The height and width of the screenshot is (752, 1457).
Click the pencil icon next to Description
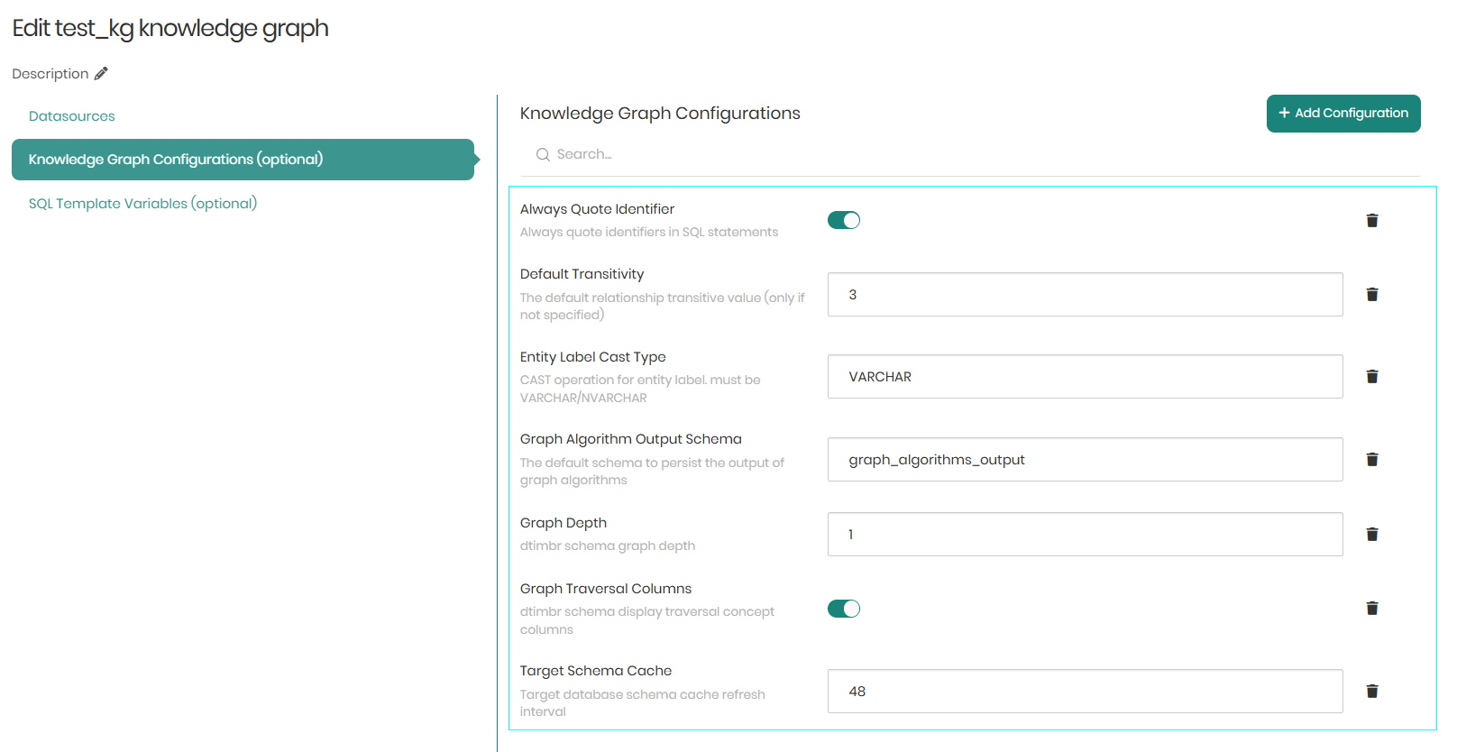pos(101,74)
